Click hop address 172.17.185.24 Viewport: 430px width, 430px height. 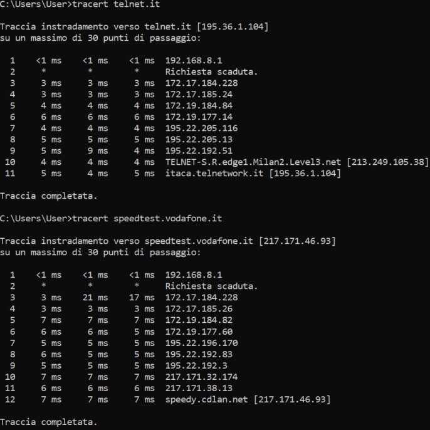199,94
